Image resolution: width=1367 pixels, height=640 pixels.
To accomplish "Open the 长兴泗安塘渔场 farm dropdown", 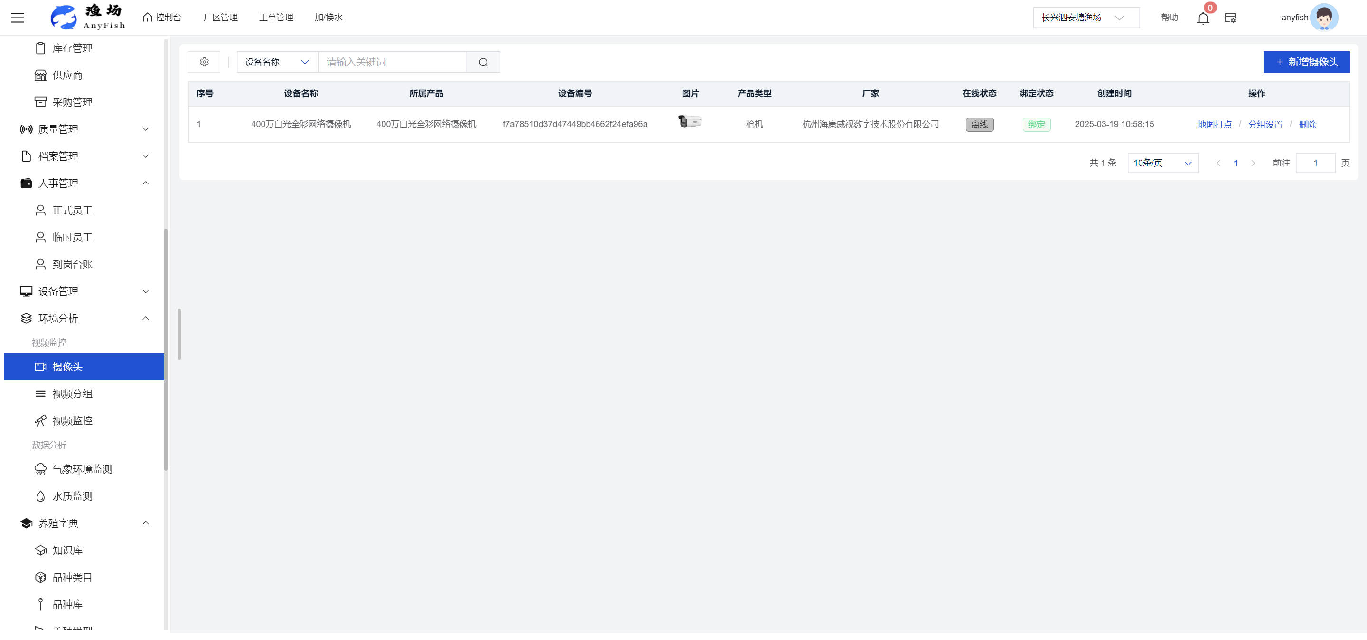I will [1086, 18].
